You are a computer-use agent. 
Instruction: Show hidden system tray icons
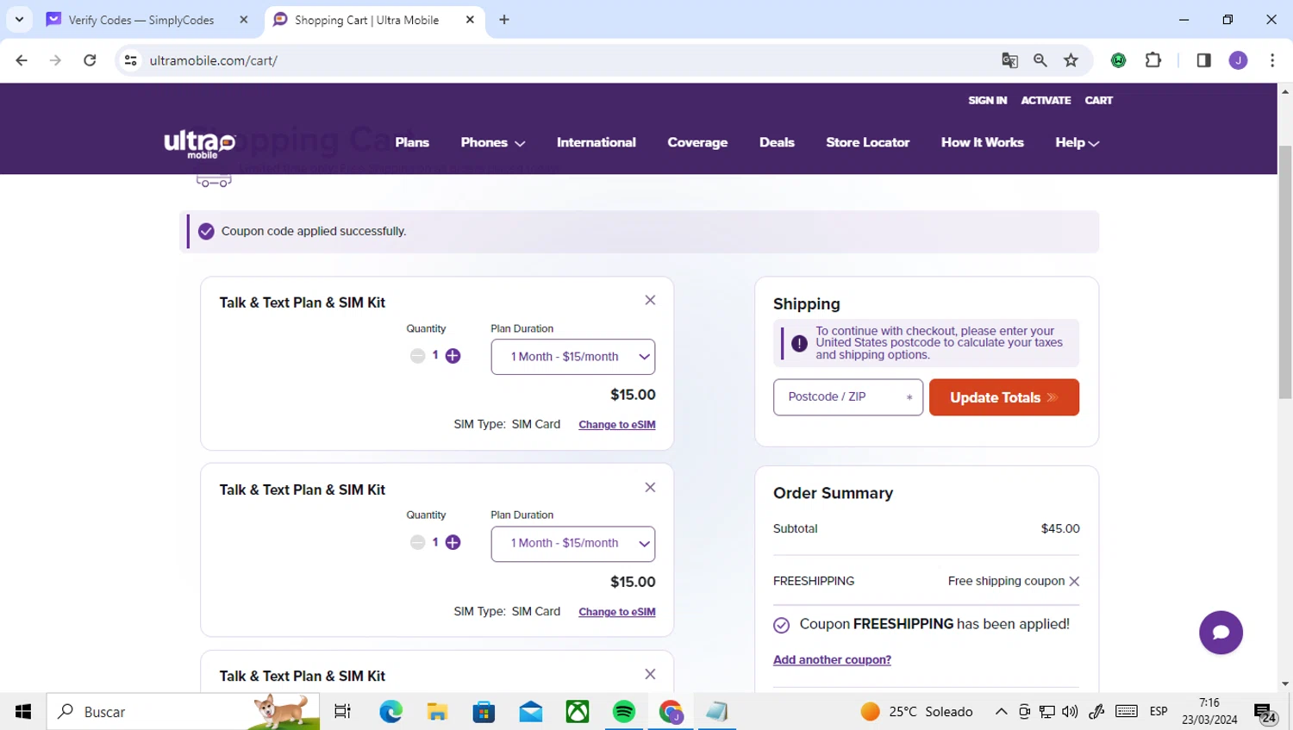click(1001, 712)
